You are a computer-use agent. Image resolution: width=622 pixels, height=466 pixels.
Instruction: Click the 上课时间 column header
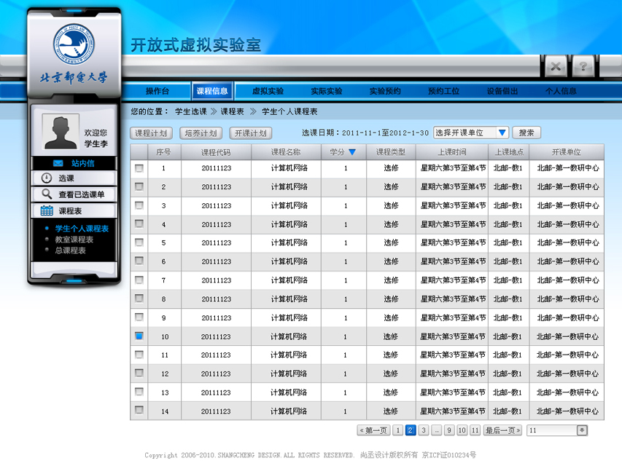(452, 152)
